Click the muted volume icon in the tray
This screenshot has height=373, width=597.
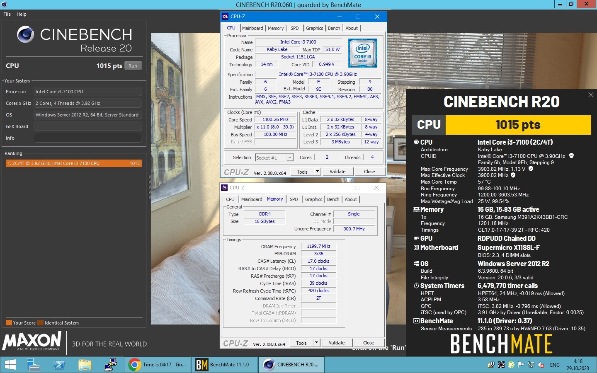541,365
